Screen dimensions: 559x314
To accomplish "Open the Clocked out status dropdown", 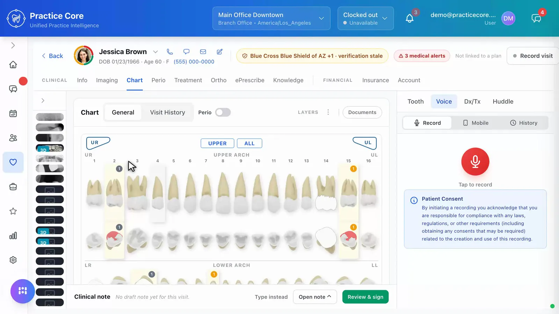I will pos(365,18).
